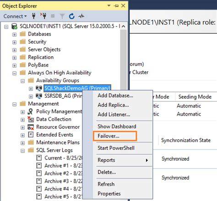Expand the Databases node

point(14,35)
